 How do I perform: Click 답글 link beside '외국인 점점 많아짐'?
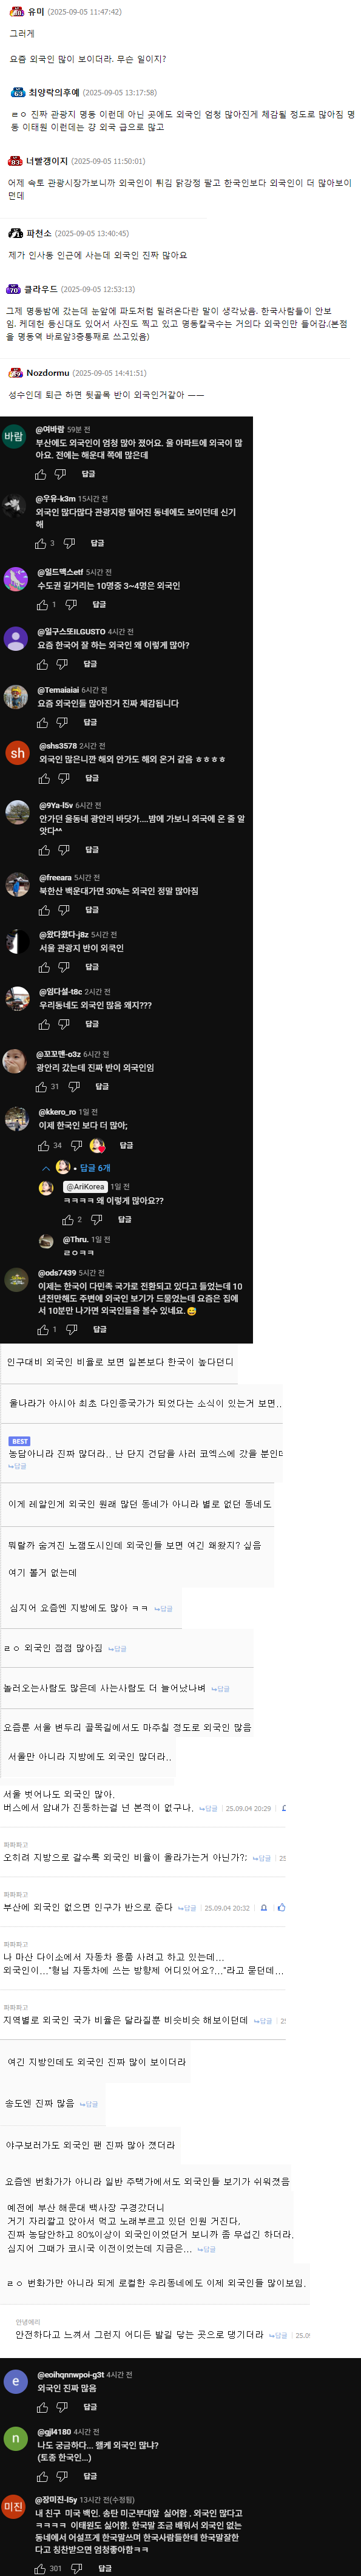[x=118, y=1648]
